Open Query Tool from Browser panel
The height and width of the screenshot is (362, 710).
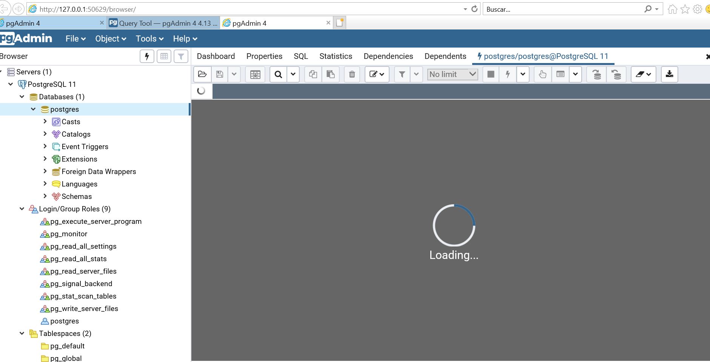(x=147, y=56)
